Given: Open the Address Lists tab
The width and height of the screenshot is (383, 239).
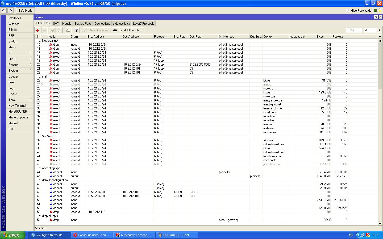Looking at the screenshot, I should pyautogui.click(x=122, y=24).
